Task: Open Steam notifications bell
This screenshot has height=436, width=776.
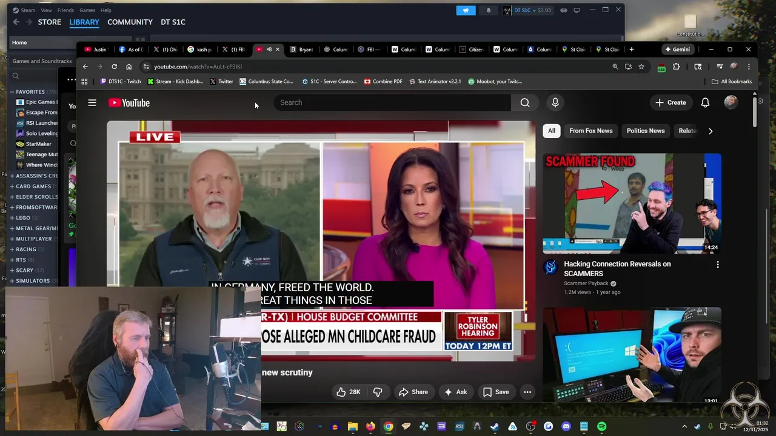Action: (x=489, y=10)
